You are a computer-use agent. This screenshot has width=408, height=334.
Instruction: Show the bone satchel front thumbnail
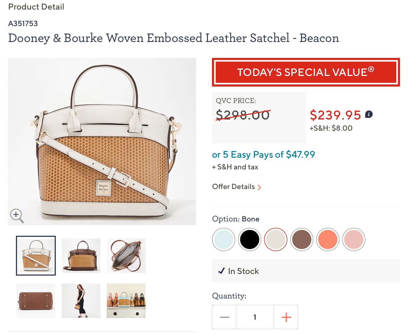click(36, 256)
